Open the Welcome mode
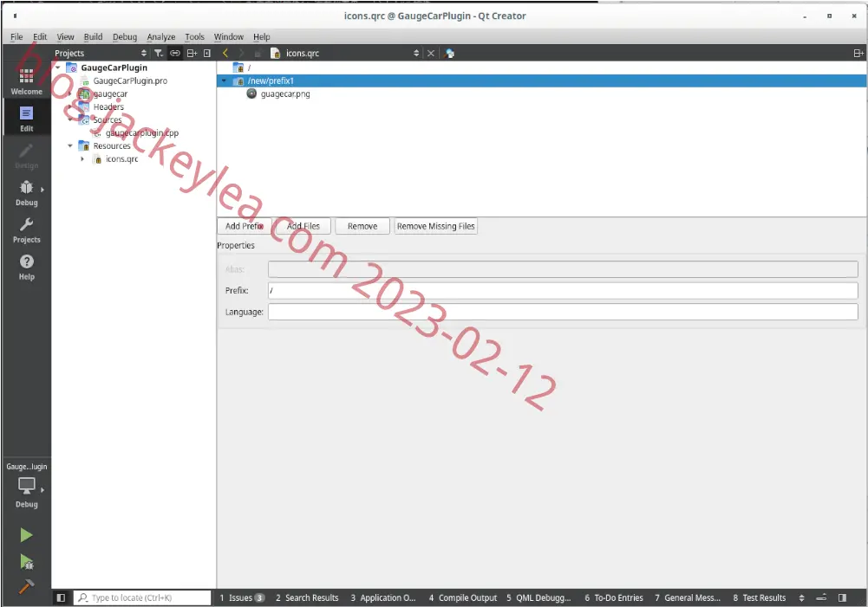This screenshot has width=868, height=607. pyautogui.click(x=26, y=81)
